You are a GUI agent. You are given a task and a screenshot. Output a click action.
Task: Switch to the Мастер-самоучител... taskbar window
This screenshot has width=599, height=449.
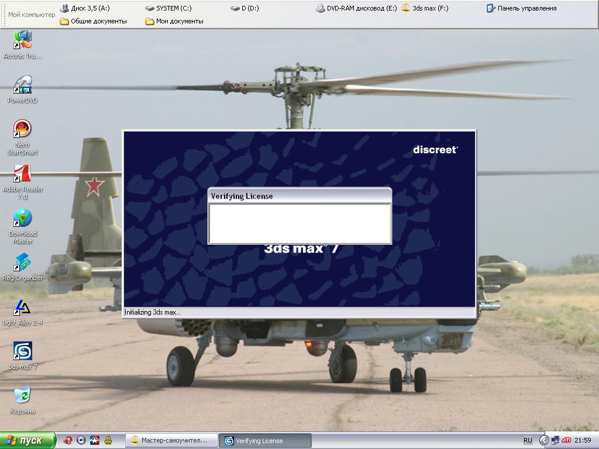coord(171,441)
